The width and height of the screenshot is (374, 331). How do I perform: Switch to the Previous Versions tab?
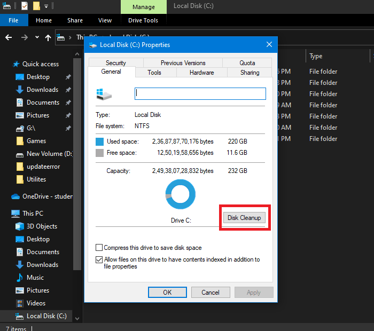tap(183, 62)
